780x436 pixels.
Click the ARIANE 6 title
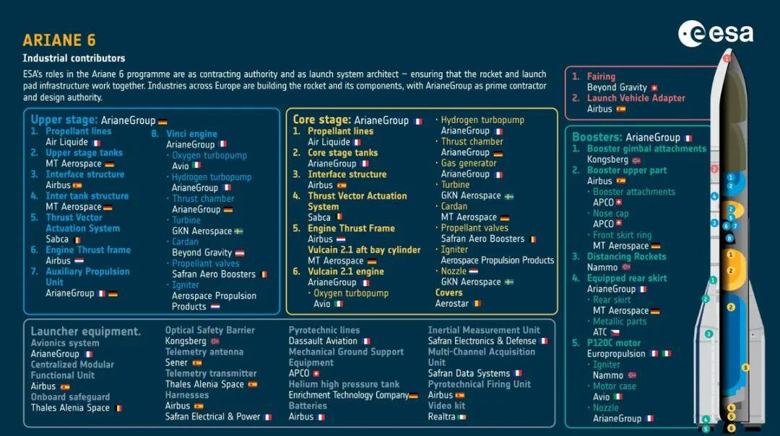click(59, 40)
